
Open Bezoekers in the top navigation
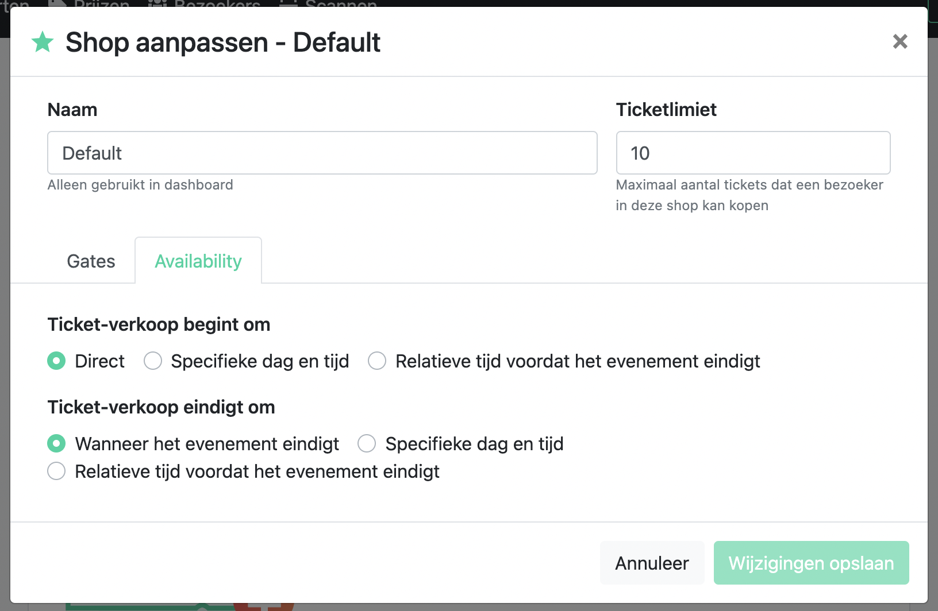coord(217,4)
